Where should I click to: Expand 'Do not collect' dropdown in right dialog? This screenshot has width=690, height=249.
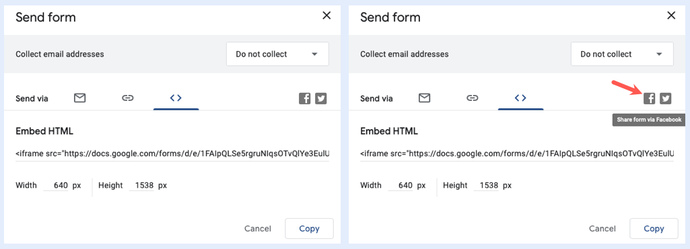click(x=622, y=54)
